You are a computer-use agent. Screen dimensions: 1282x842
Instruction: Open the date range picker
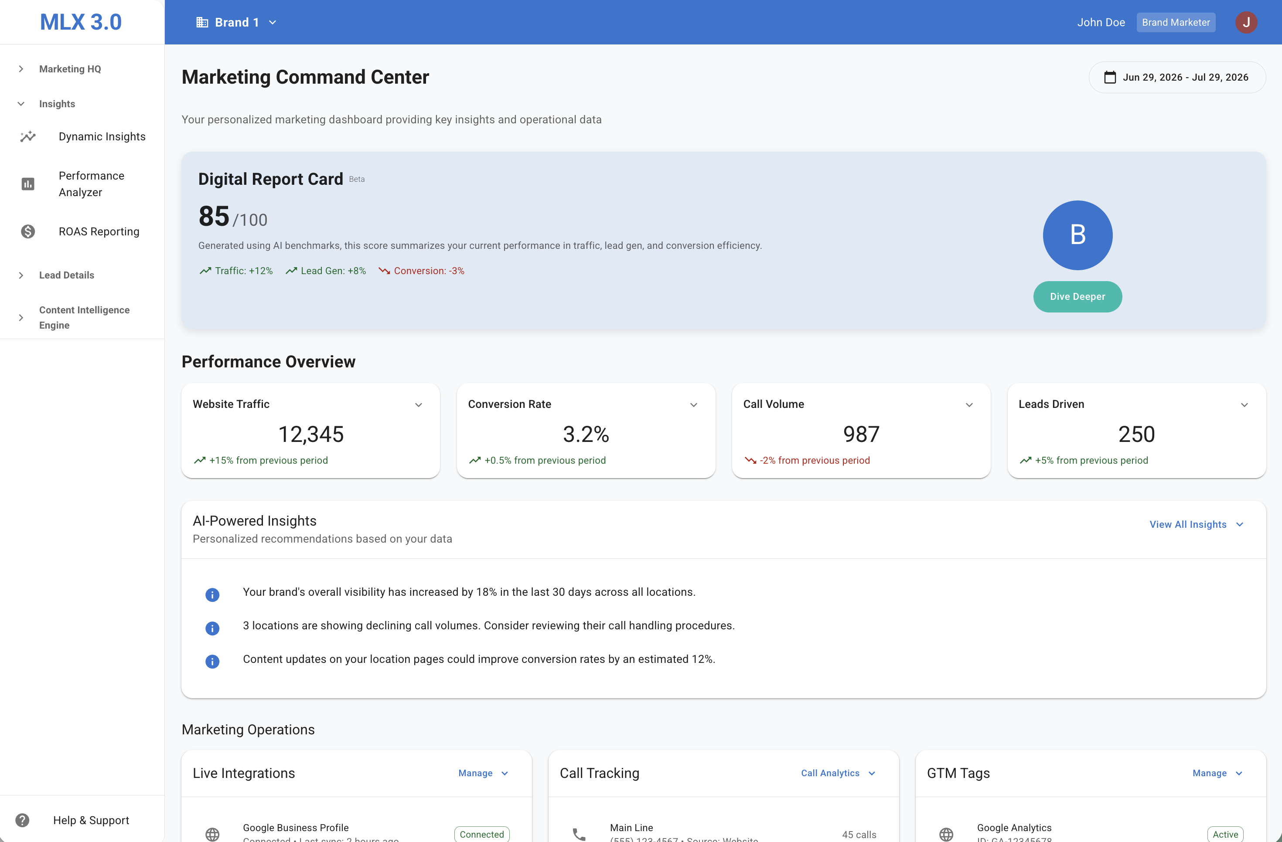pos(1177,77)
